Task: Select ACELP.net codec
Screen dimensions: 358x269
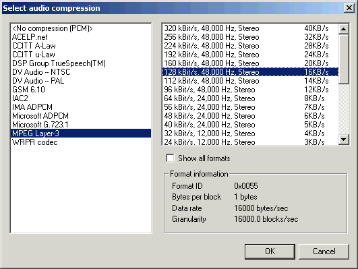Action: pyautogui.click(x=81, y=37)
